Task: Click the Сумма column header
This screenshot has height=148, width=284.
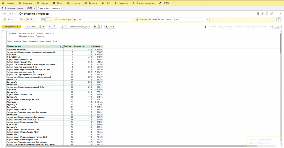Action: (x=98, y=47)
